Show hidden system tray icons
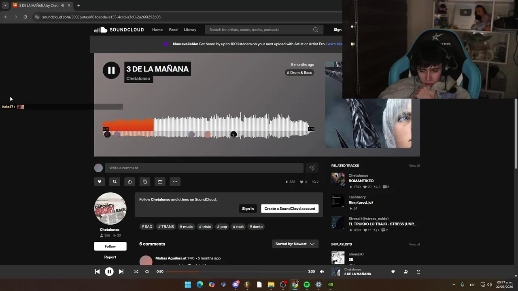The height and width of the screenshot is (291, 518). pos(453,285)
